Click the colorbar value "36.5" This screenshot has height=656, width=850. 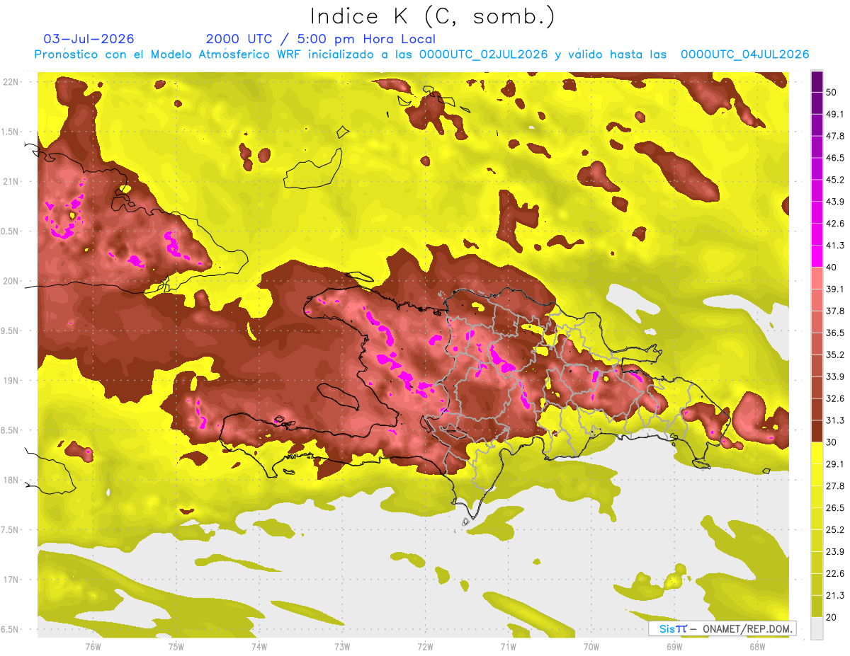click(x=836, y=333)
